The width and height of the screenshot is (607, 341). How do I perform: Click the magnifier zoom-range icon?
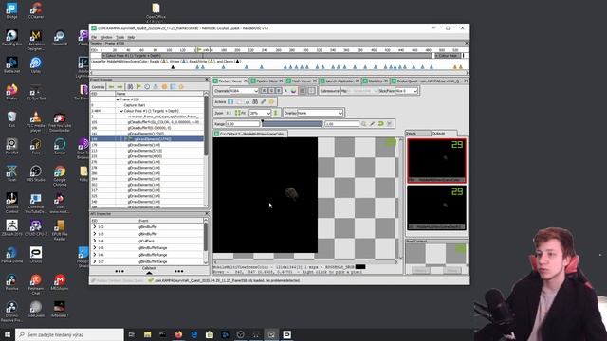click(363, 124)
